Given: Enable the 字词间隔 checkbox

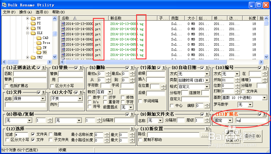Looking at the screenshot, I should [x=140, y=101].
